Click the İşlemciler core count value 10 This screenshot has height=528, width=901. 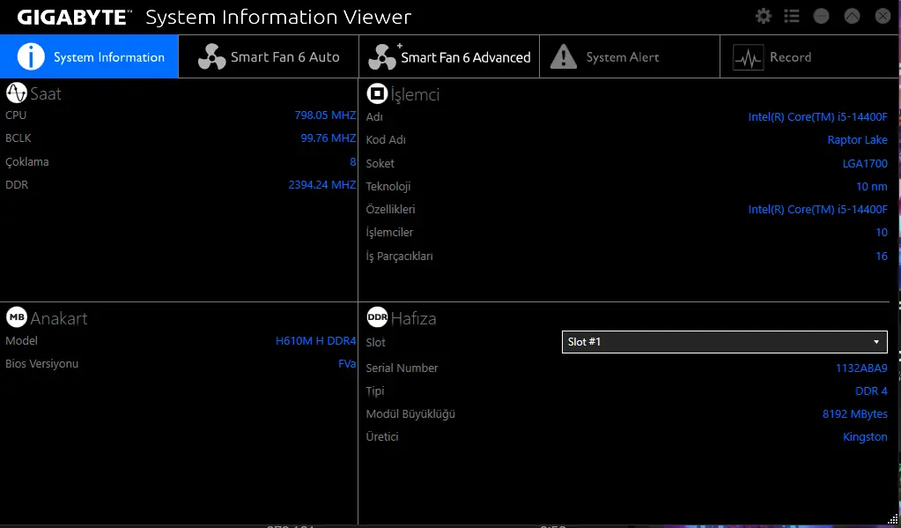pyautogui.click(x=882, y=233)
